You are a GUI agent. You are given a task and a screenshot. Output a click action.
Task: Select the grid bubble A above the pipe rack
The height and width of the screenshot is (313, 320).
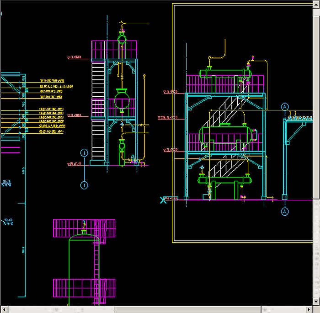coord(285,107)
